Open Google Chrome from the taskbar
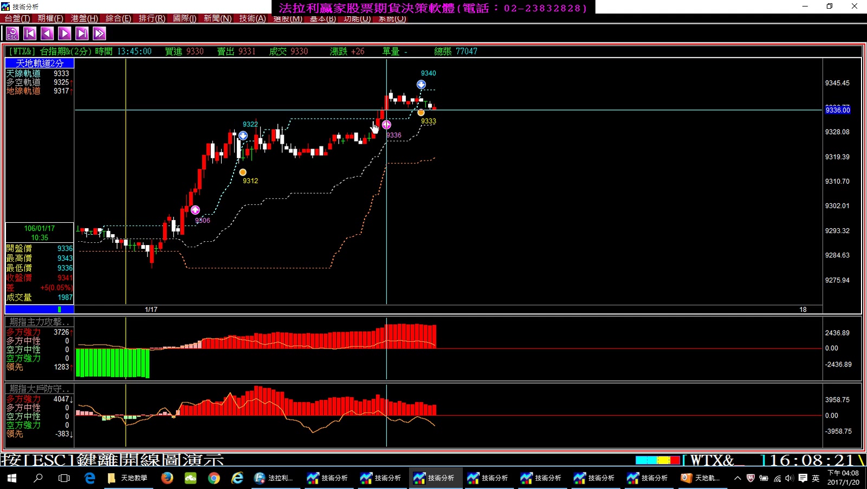 coord(214,478)
